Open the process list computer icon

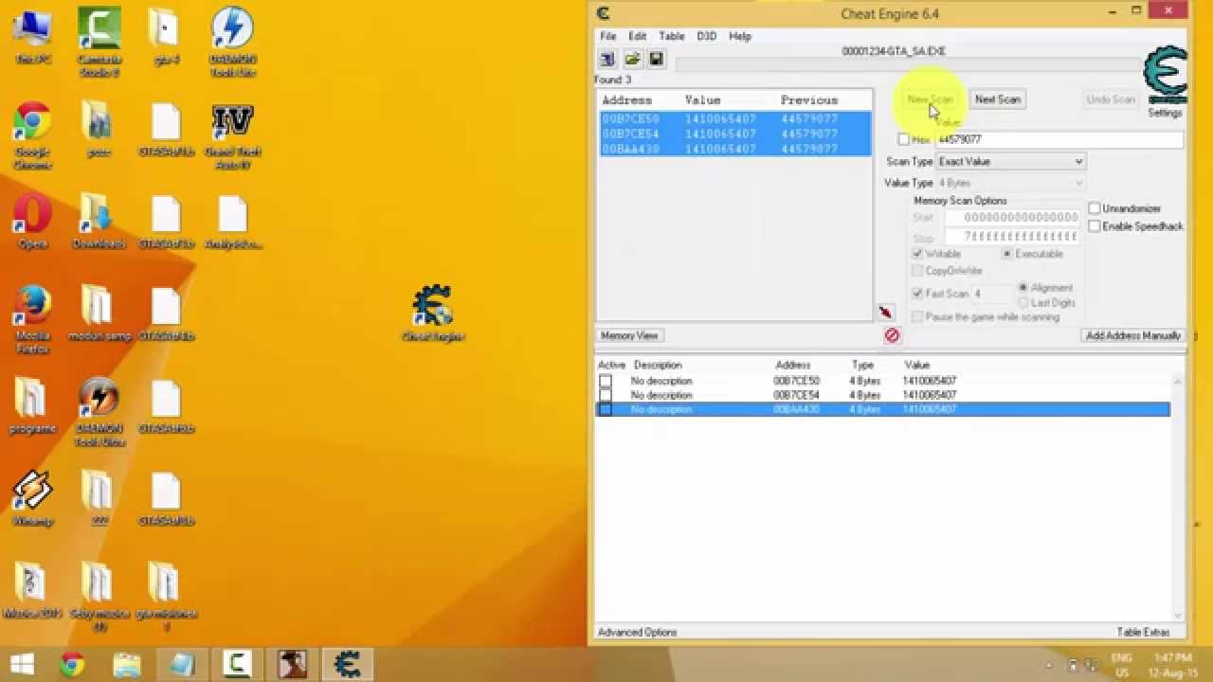pos(607,60)
